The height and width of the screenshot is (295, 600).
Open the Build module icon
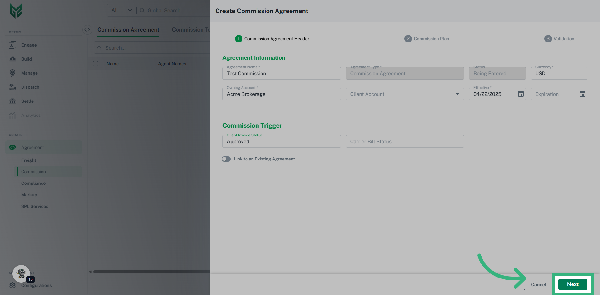[x=12, y=59]
